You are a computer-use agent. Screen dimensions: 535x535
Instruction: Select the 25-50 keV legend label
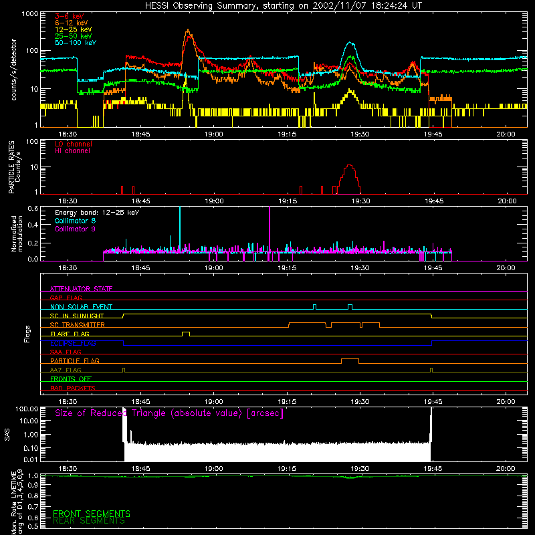point(73,36)
